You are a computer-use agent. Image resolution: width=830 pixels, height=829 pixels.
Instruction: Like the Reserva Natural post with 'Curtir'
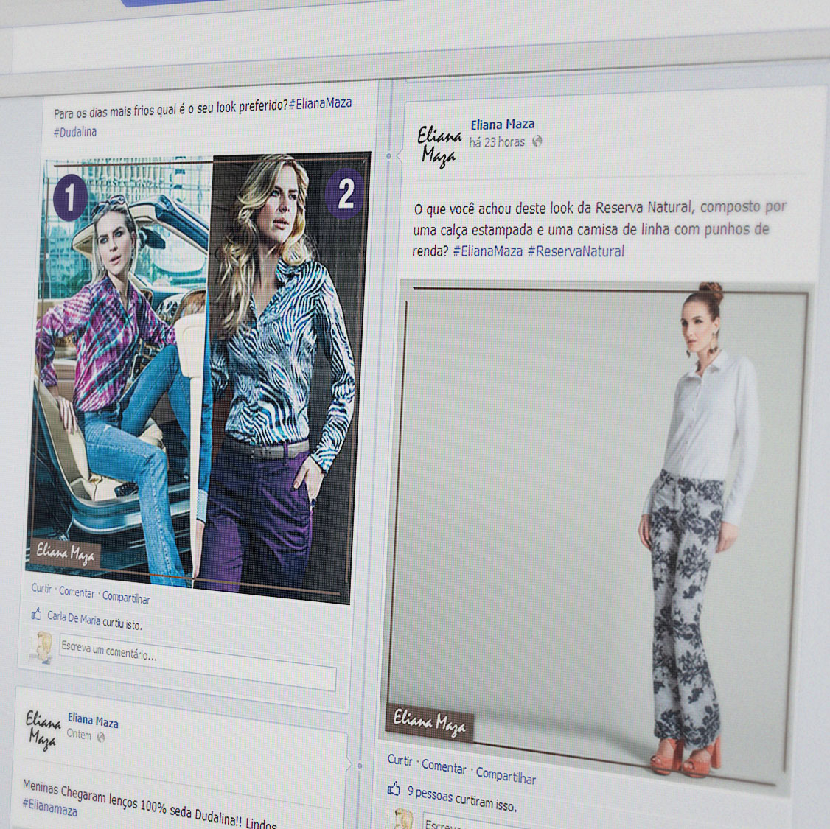point(400,760)
